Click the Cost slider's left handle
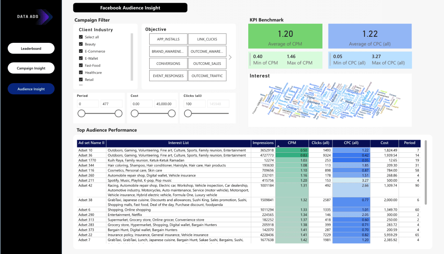This screenshot has height=254, width=444. pos(135,113)
